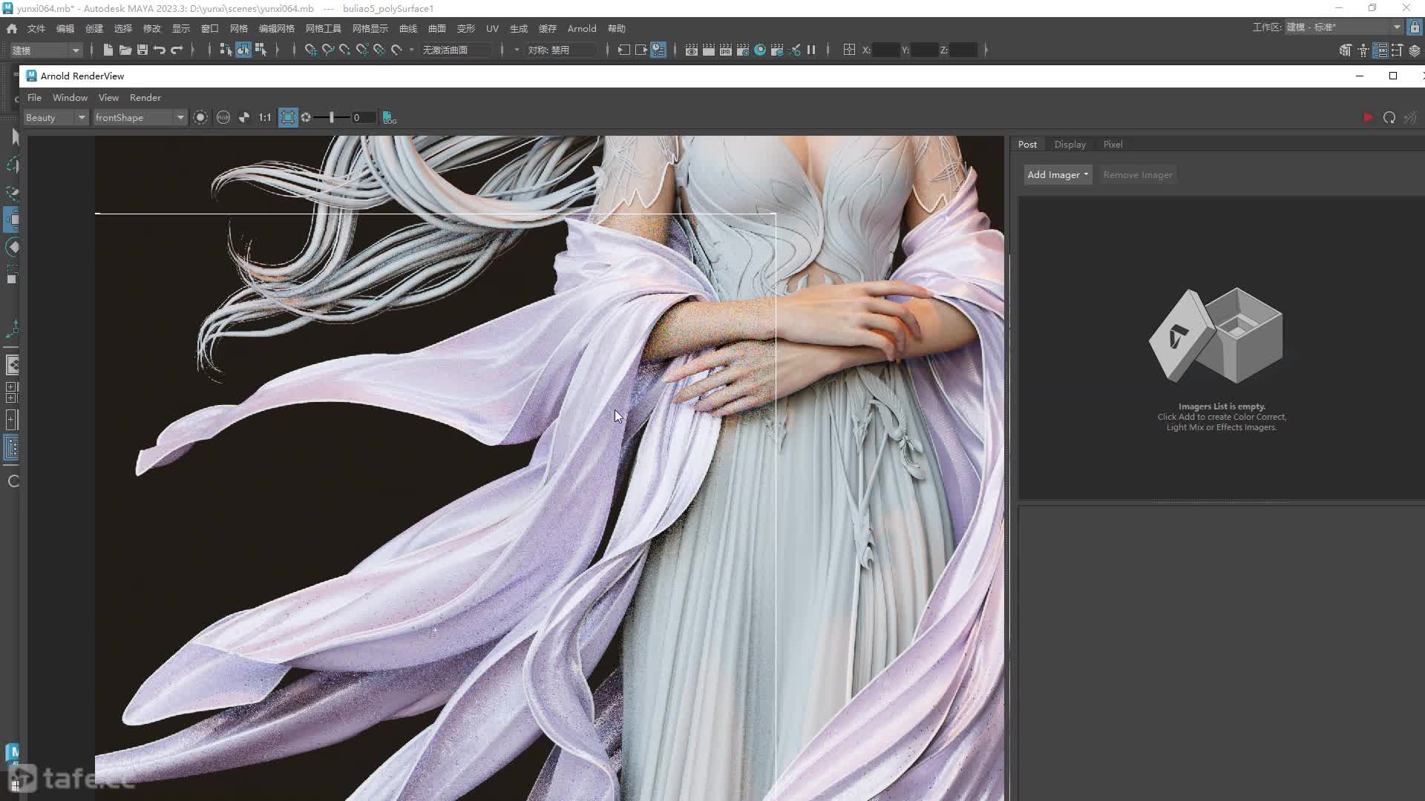Open the Light Editor icon
1425x801 pixels.
pyautogui.click(x=795, y=50)
